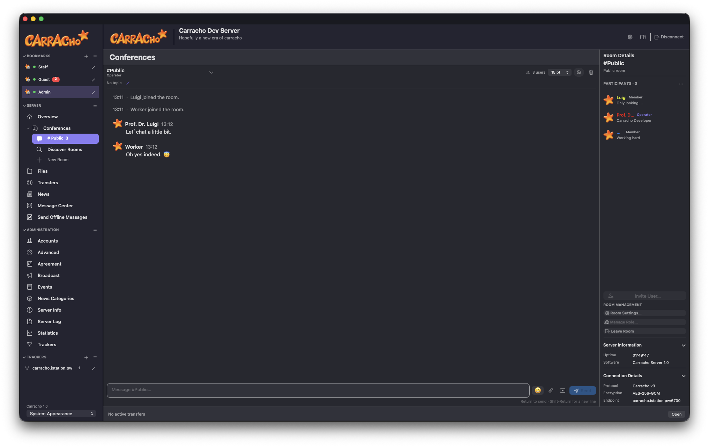Open the #Public room dropdown chevron
The image size is (709, 447).
click(211, 73)
